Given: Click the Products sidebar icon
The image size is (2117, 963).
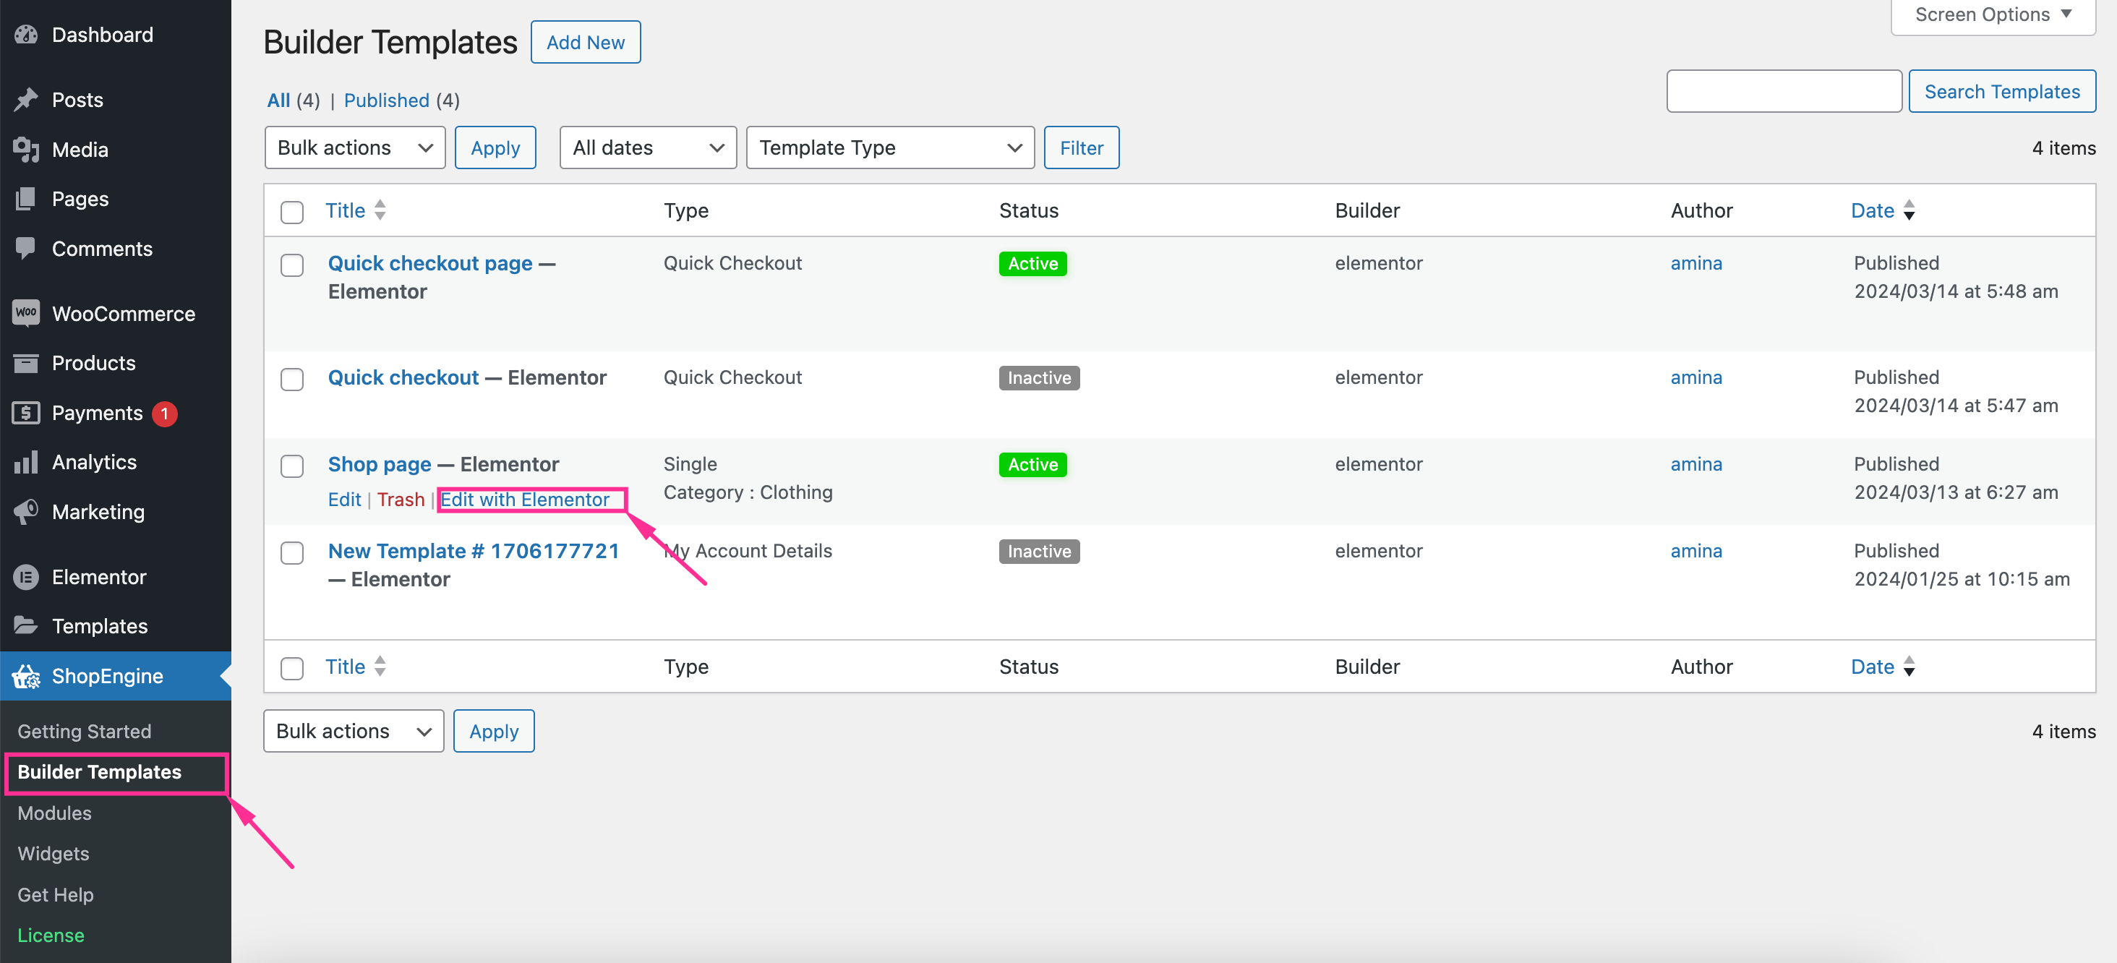Looking at the screenshot, I should pyautogui.click(x=27, y=362).
